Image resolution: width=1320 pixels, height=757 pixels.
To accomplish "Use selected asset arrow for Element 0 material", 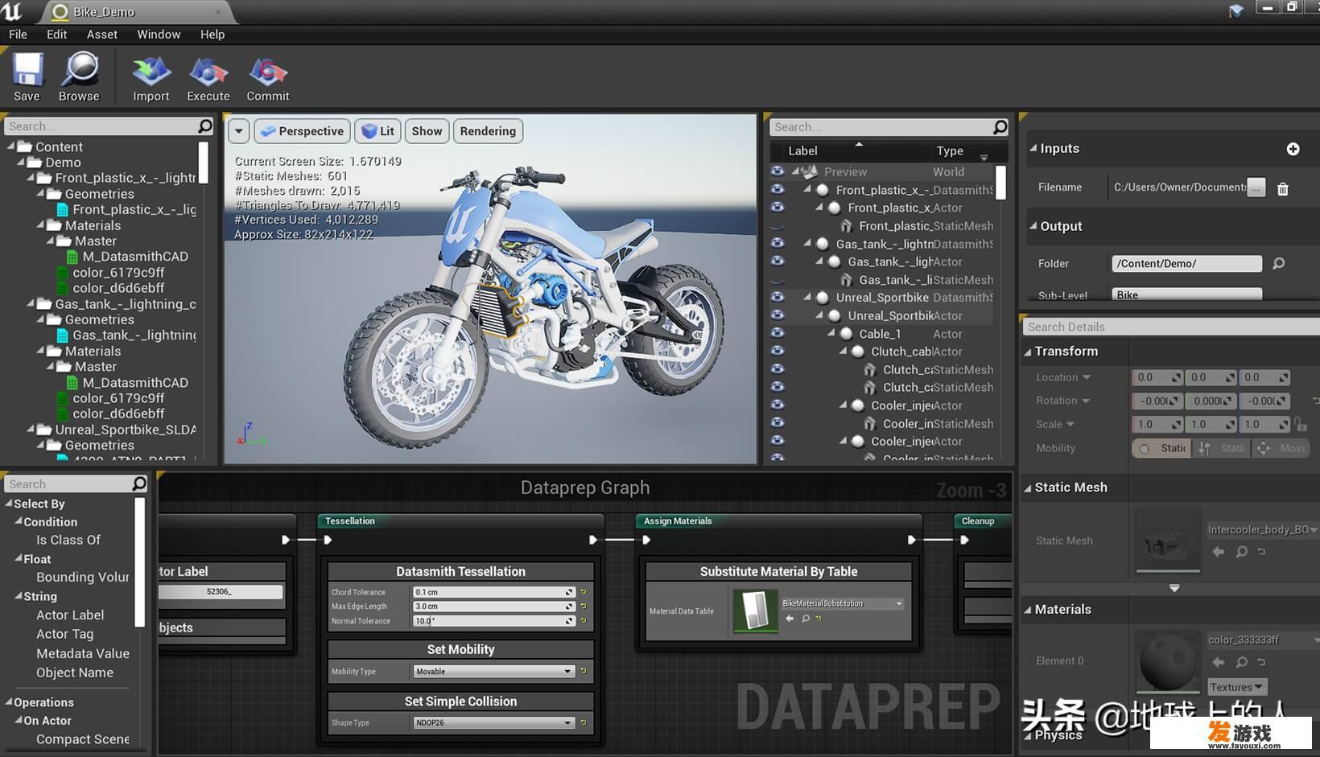I will point(1219,662).
